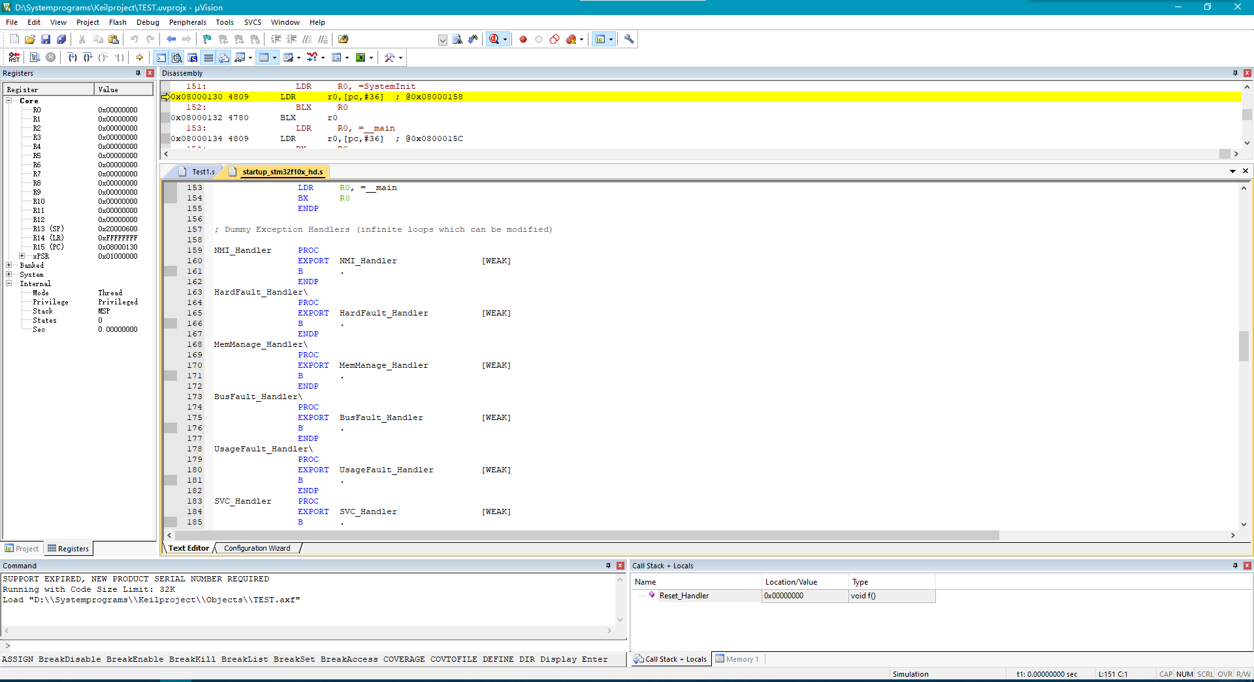Click the Paste clipboard icon
The height and width of the screenshot is (682, 1254).
(x=114, y=39)
